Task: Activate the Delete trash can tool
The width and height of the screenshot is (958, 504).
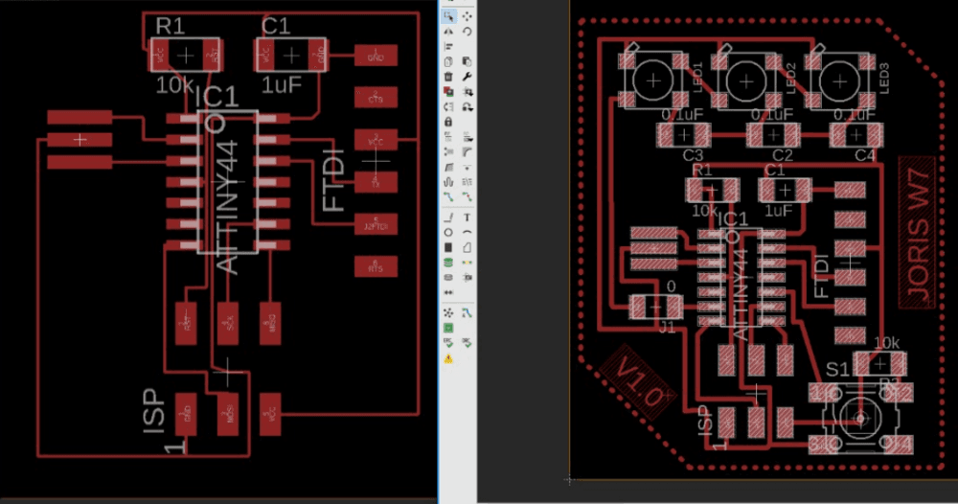Action: tap(448, 77)
